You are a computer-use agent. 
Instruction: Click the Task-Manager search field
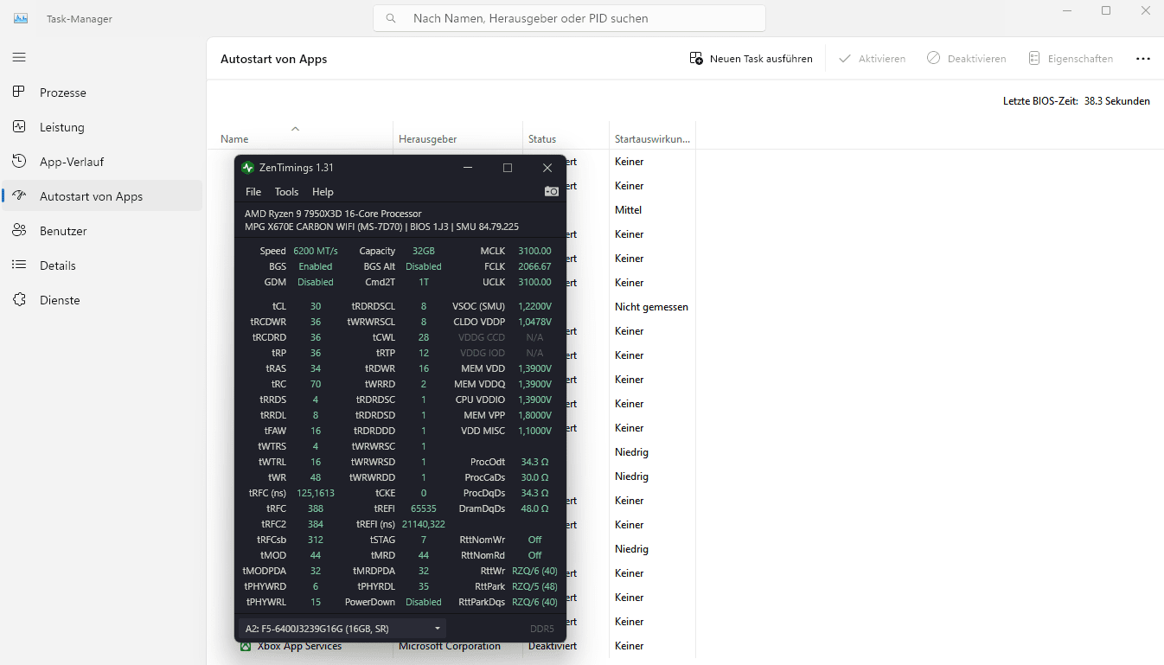(569, 18)
